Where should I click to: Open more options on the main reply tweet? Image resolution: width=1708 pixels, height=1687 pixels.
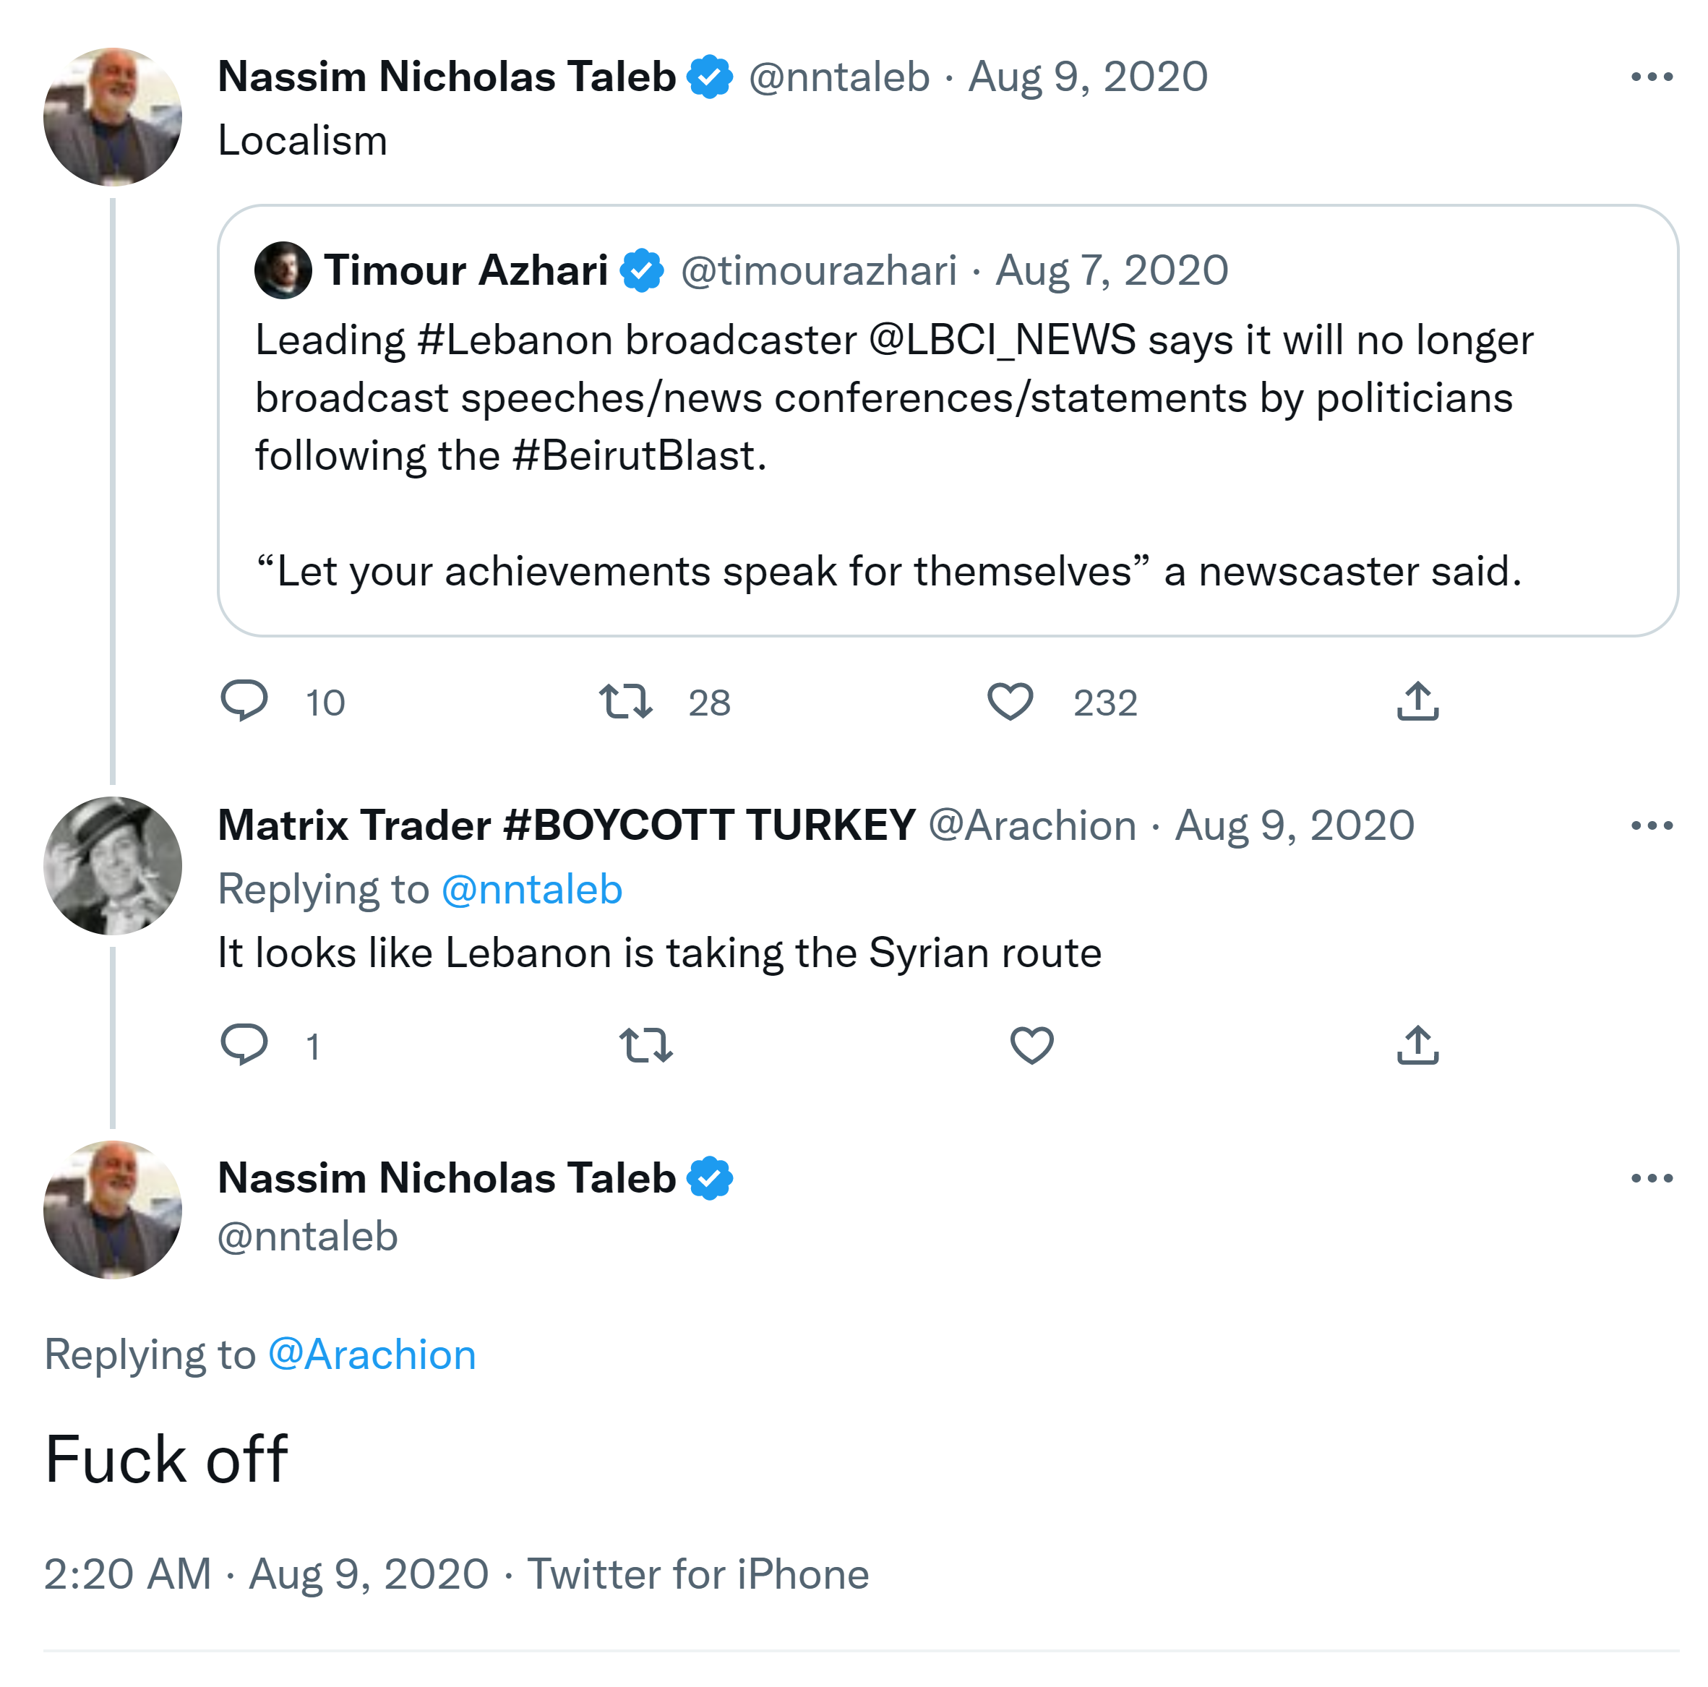click(x=1652, y=1177)
